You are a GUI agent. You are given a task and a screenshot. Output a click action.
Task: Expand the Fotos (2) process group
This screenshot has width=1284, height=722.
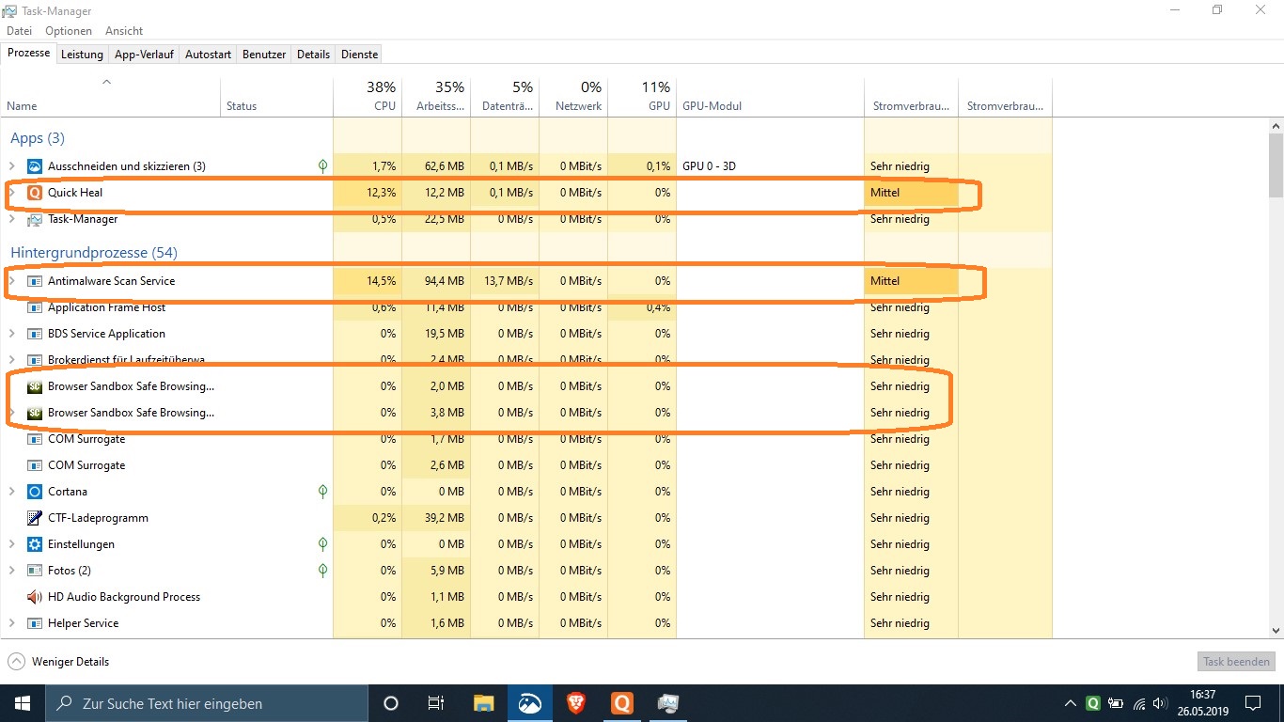pos(12,571)
